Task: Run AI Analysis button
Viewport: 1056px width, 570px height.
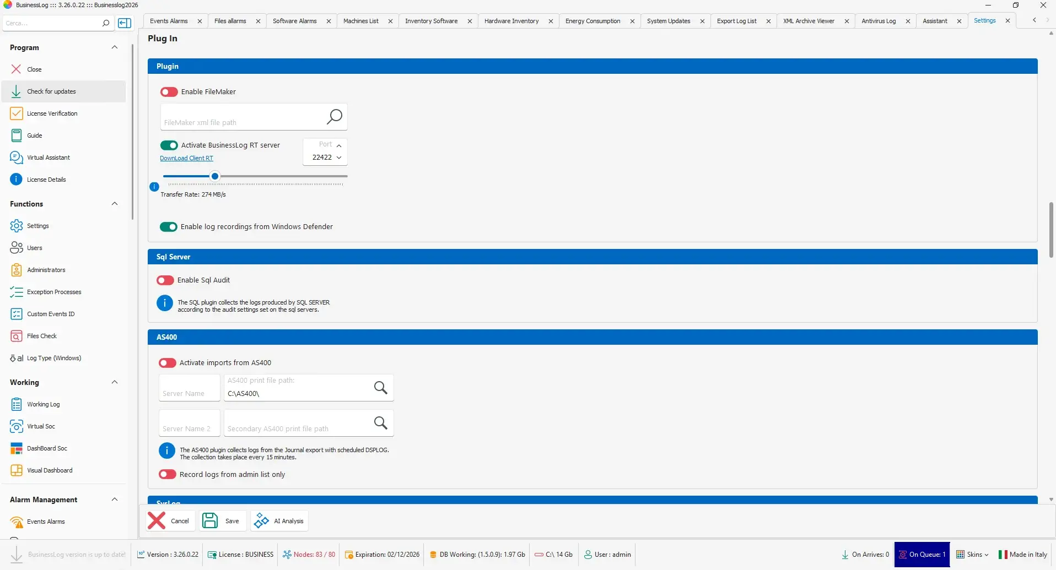Action: click(x=279, y=520)
